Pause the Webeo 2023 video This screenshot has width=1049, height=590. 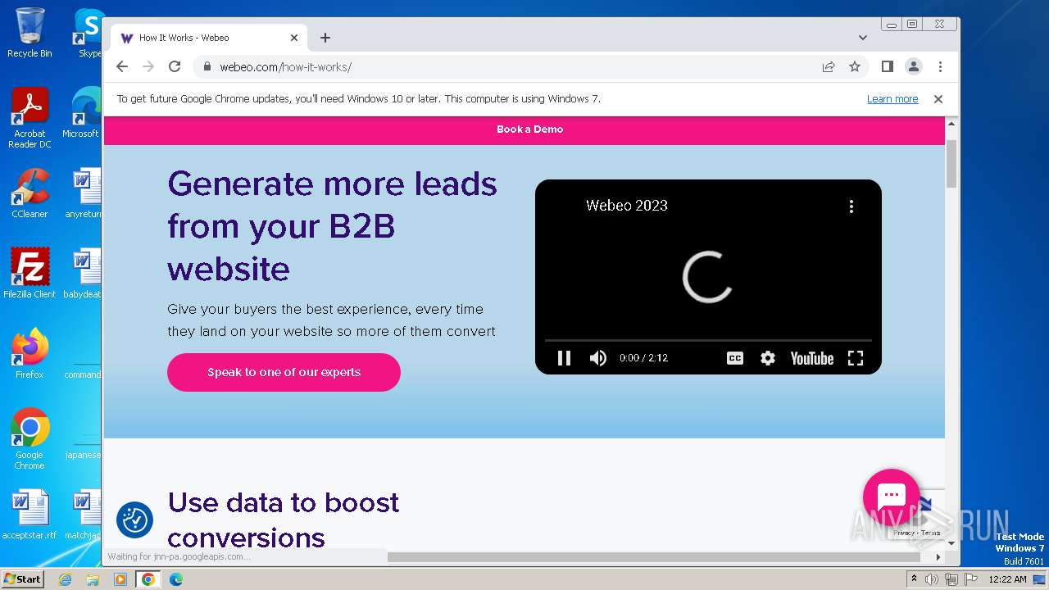tap(564, 358)
